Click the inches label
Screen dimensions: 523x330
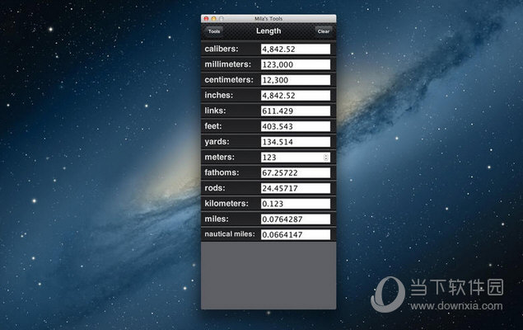[219, 95]
